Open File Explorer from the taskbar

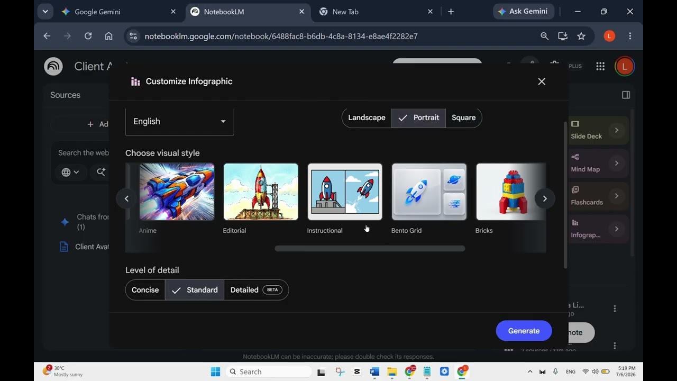(392, 372)
